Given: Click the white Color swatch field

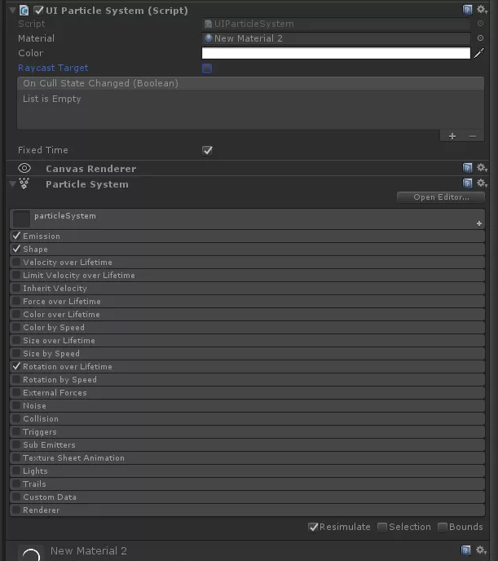Looking at the screenshot, I should tap(336, 53).
